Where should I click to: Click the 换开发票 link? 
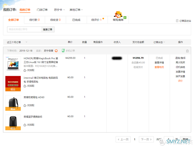tap(180, 76)
